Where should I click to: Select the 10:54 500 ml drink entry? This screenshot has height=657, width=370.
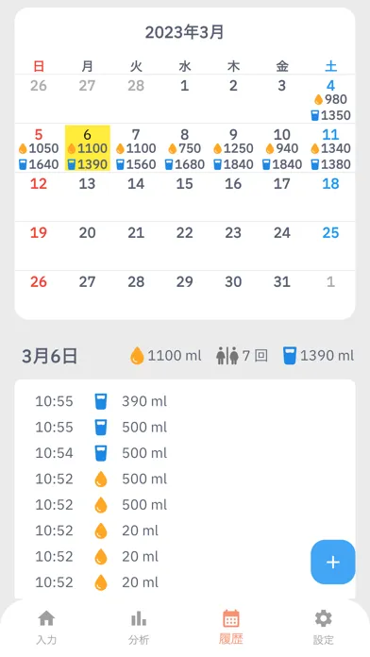click(x=185, y=453)
